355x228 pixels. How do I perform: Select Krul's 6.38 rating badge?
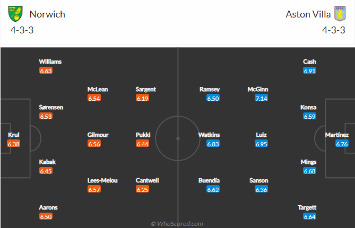[x=14, y=144]
